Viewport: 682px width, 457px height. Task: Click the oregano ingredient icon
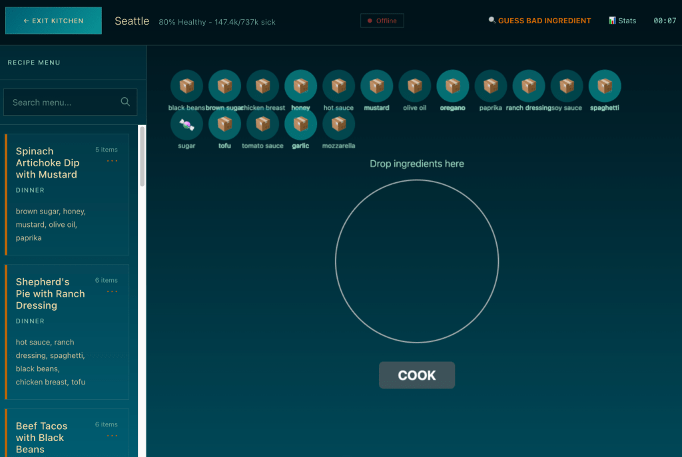point(453,86)
